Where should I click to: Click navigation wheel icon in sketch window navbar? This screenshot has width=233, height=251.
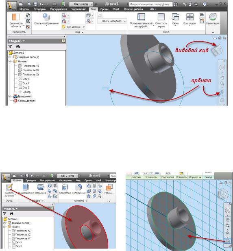click(227, 210)
